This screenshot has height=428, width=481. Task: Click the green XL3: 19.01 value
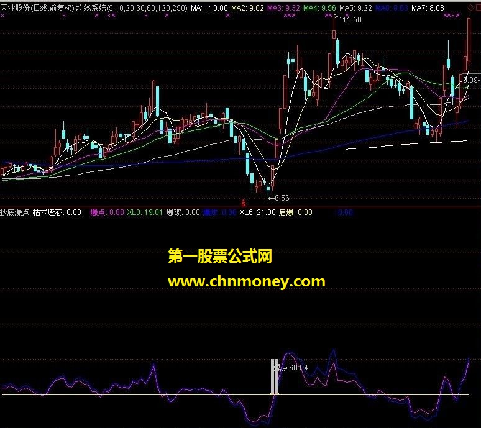[145, 212]
